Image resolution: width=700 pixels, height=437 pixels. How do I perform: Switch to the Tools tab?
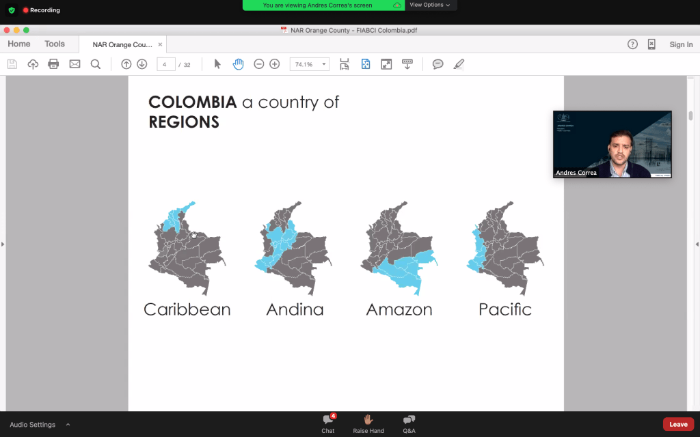click(x=55, y=44)
